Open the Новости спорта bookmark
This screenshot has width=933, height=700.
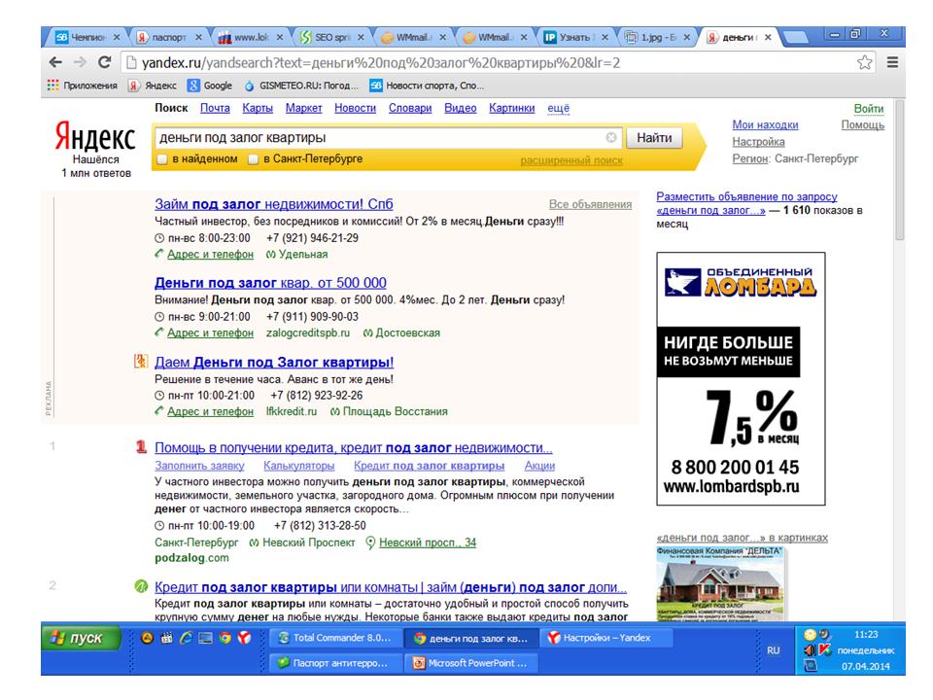click(426, 86)
